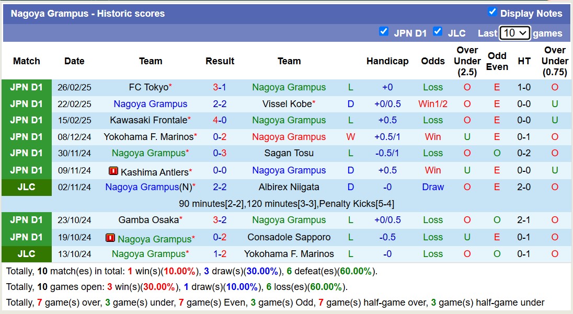
Task: Click JLC league label for 02/11/24
Action: point(27,187)
